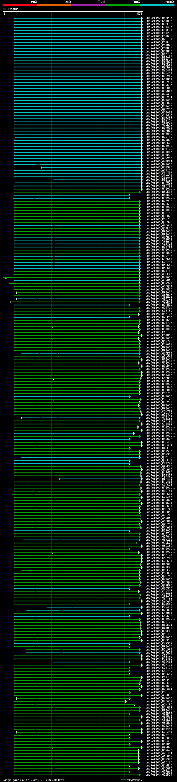This screenshot has width=177, height=782.
Task: Select label UniRef100_A8MS03
Action: tap(159, 479)
